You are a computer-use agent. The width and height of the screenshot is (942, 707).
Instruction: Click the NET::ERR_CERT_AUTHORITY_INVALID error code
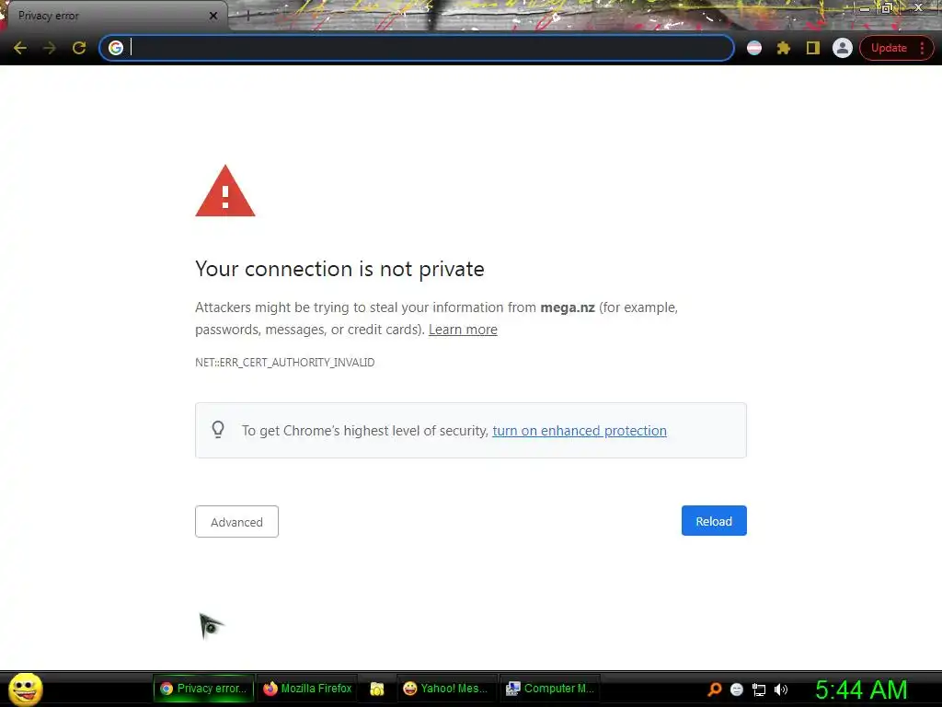(x=285, y=363)
